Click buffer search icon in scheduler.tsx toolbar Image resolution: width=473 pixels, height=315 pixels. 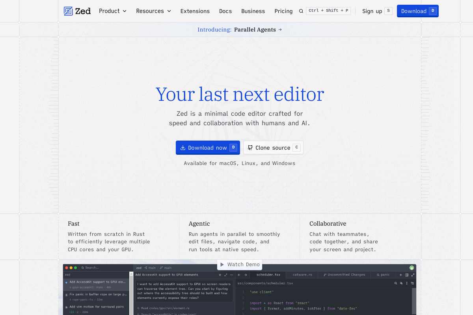pos(396,283)
